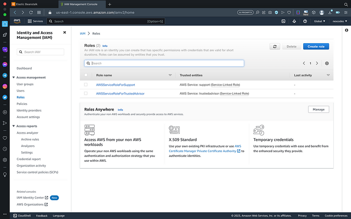Open Roles table preferences gear
351x219 pixels.
(327, 63)
